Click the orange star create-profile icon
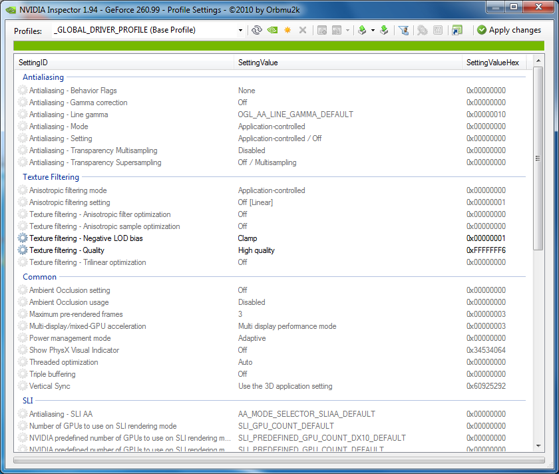Viewport: 559px width, 474px height. click(287, 30)
